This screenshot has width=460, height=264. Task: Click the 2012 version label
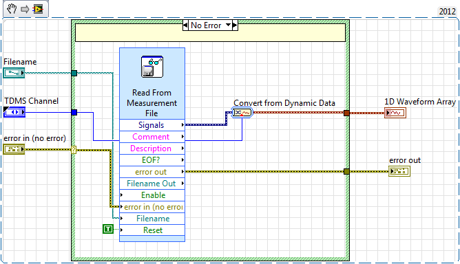[447, 12]
